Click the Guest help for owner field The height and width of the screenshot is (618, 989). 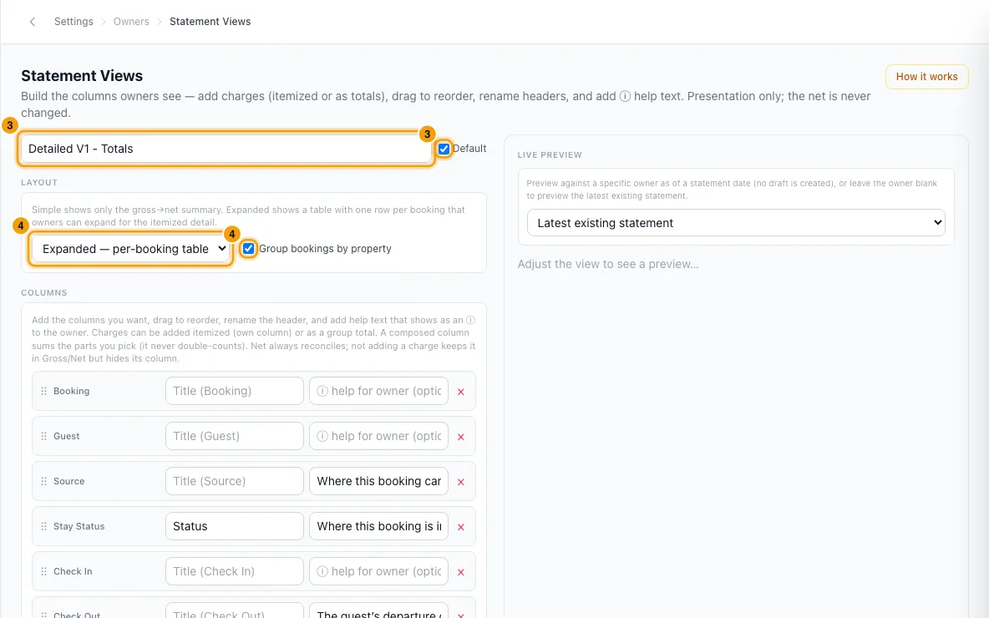pyautogui.click(x=378, y=436)
